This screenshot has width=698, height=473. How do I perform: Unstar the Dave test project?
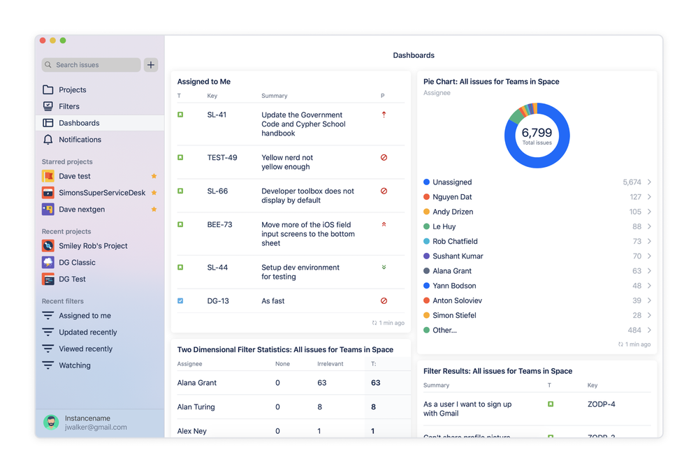[155, 176]
